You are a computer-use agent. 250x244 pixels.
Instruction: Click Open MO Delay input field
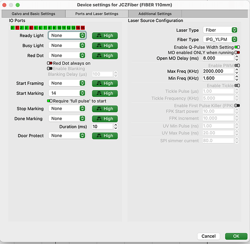pyautogui.click(x=218, y=58)
